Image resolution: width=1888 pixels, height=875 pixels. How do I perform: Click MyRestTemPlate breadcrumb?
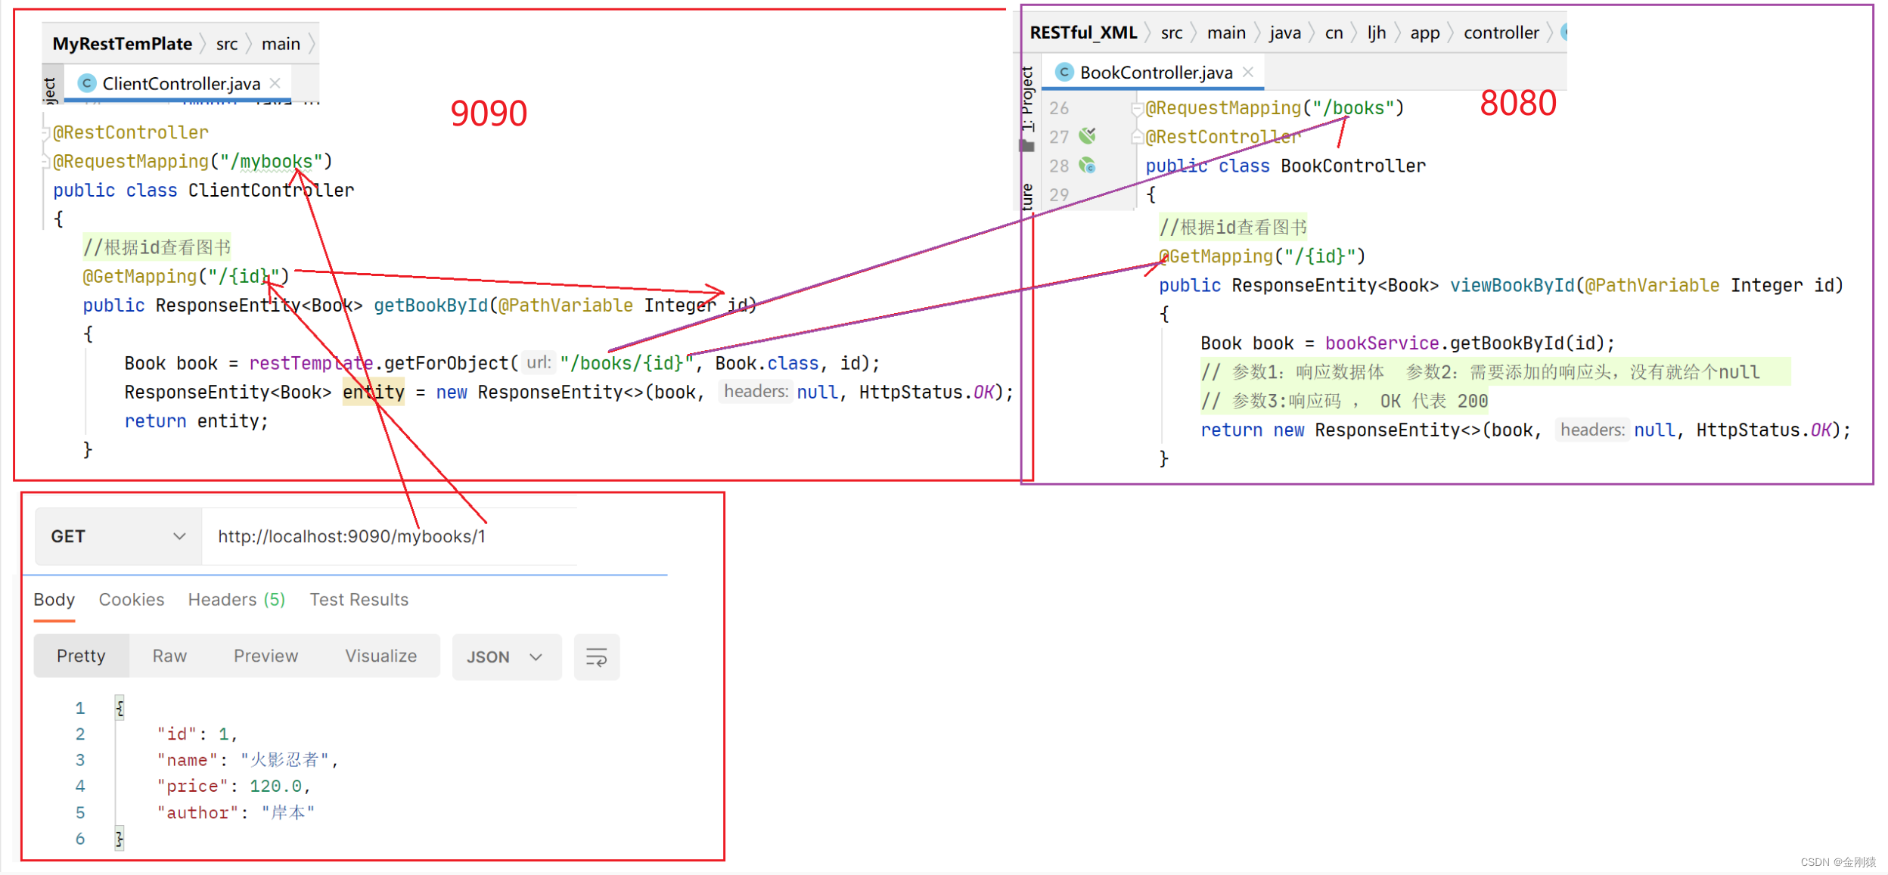[122, 44]
